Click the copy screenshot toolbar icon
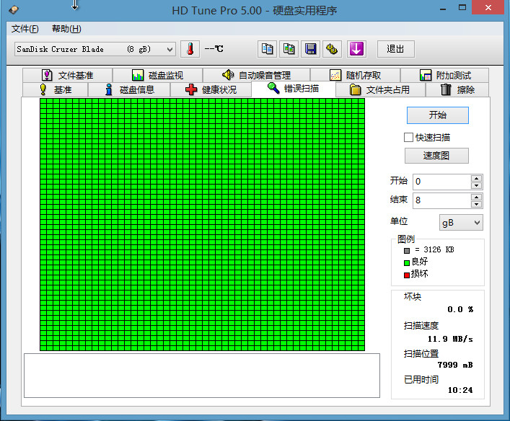 (x=289, y=49)
